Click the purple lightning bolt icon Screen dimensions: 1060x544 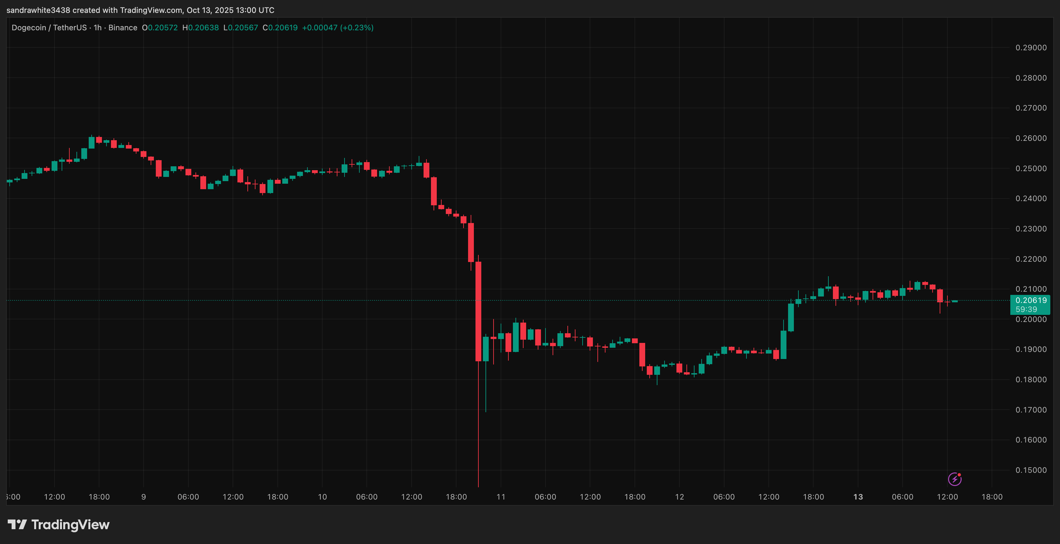click(x=954, y=479)
